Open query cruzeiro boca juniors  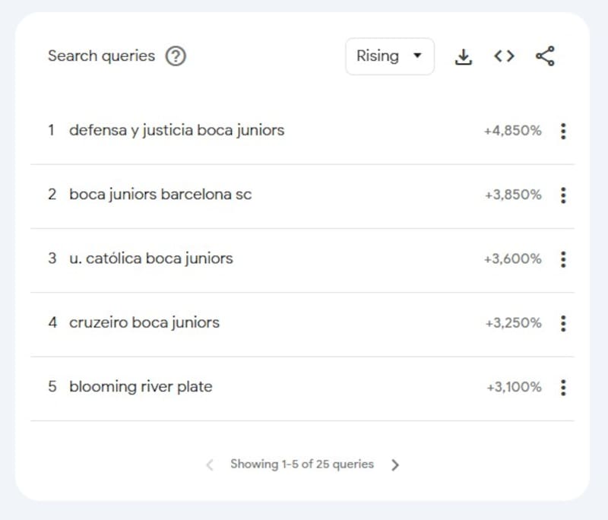(144, 322)
